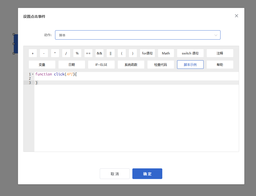Insert a switch 语句 statement
This screenshot has width=256, height=196.
pyautogui.click(x=190, y=53)
